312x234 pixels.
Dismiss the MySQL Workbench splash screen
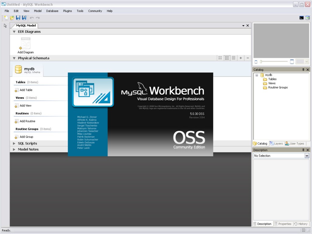(140, 114)
